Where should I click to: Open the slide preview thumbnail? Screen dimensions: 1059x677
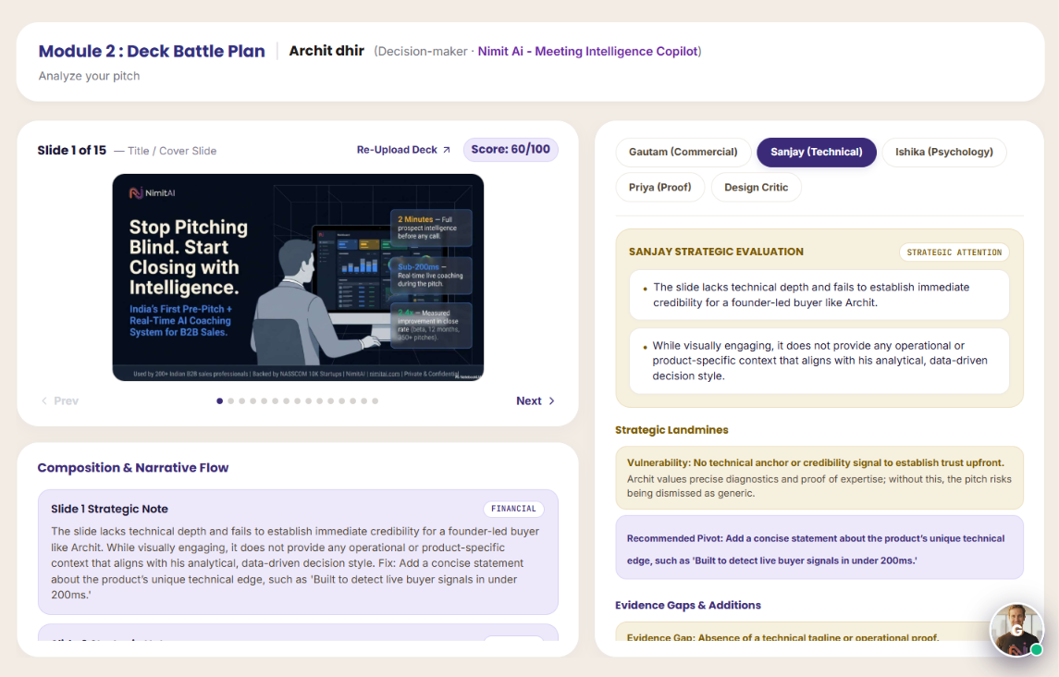click(x=298, y=277)
